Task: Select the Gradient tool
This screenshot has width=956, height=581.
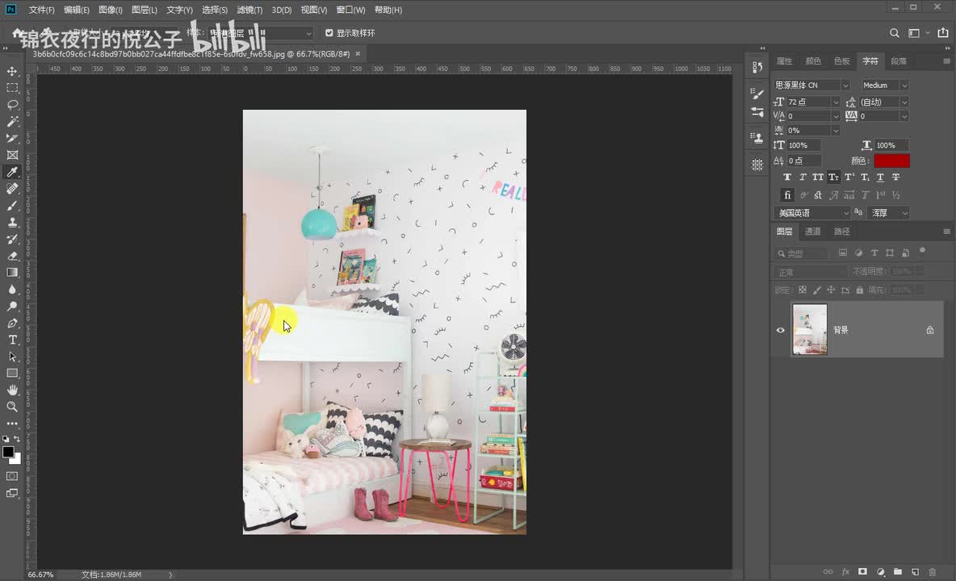Action: tap(12, 272)
